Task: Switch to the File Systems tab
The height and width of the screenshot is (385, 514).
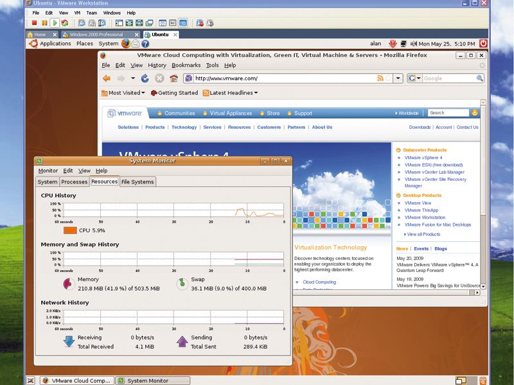Action: pyautogui.click(x=137, y=182)
